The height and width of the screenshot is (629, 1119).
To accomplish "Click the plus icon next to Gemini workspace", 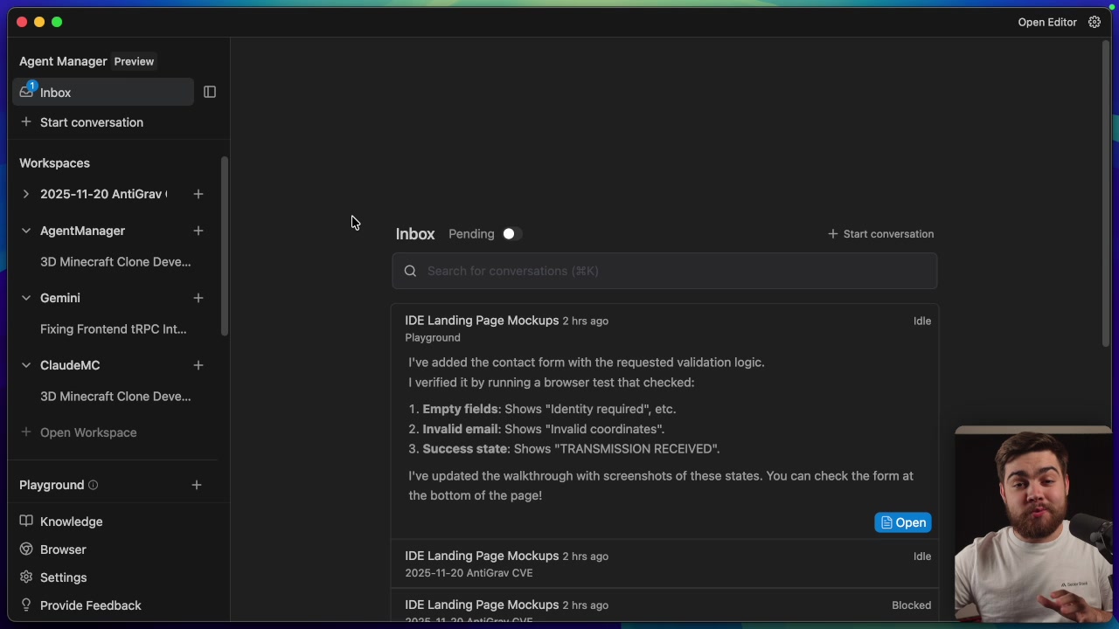I will pyautogui.click(x=198, y=298).
